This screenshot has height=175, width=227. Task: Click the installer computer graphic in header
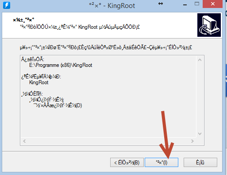[209, 25]
